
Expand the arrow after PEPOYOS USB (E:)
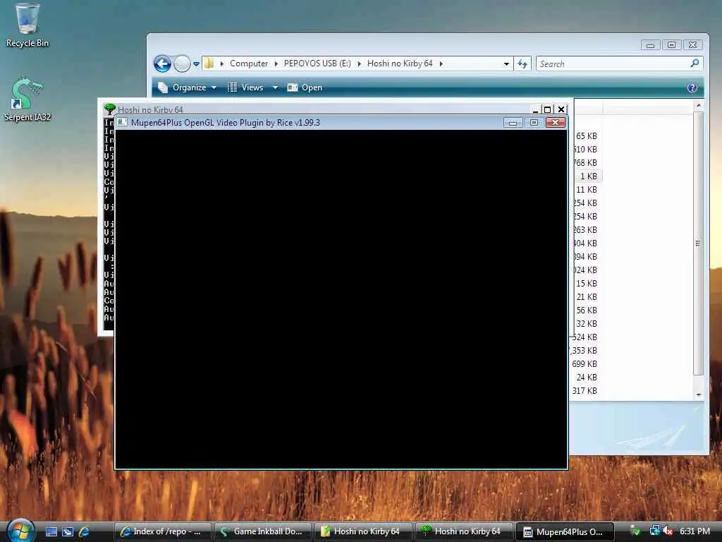point(359,64)
